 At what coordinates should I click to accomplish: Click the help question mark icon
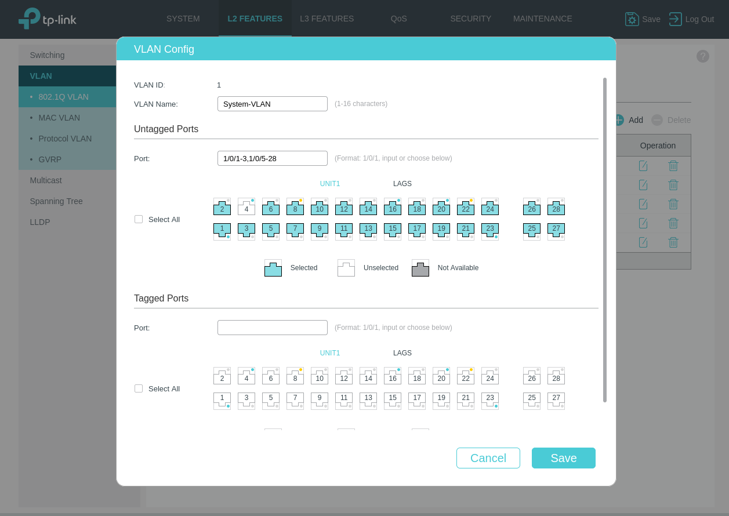click(x=702, y=56)
